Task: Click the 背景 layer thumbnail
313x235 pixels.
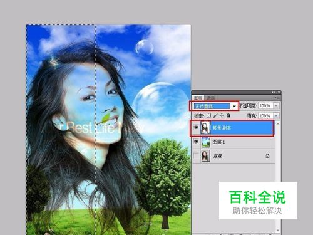Action: pyautogui.click(x=206, y=156)
